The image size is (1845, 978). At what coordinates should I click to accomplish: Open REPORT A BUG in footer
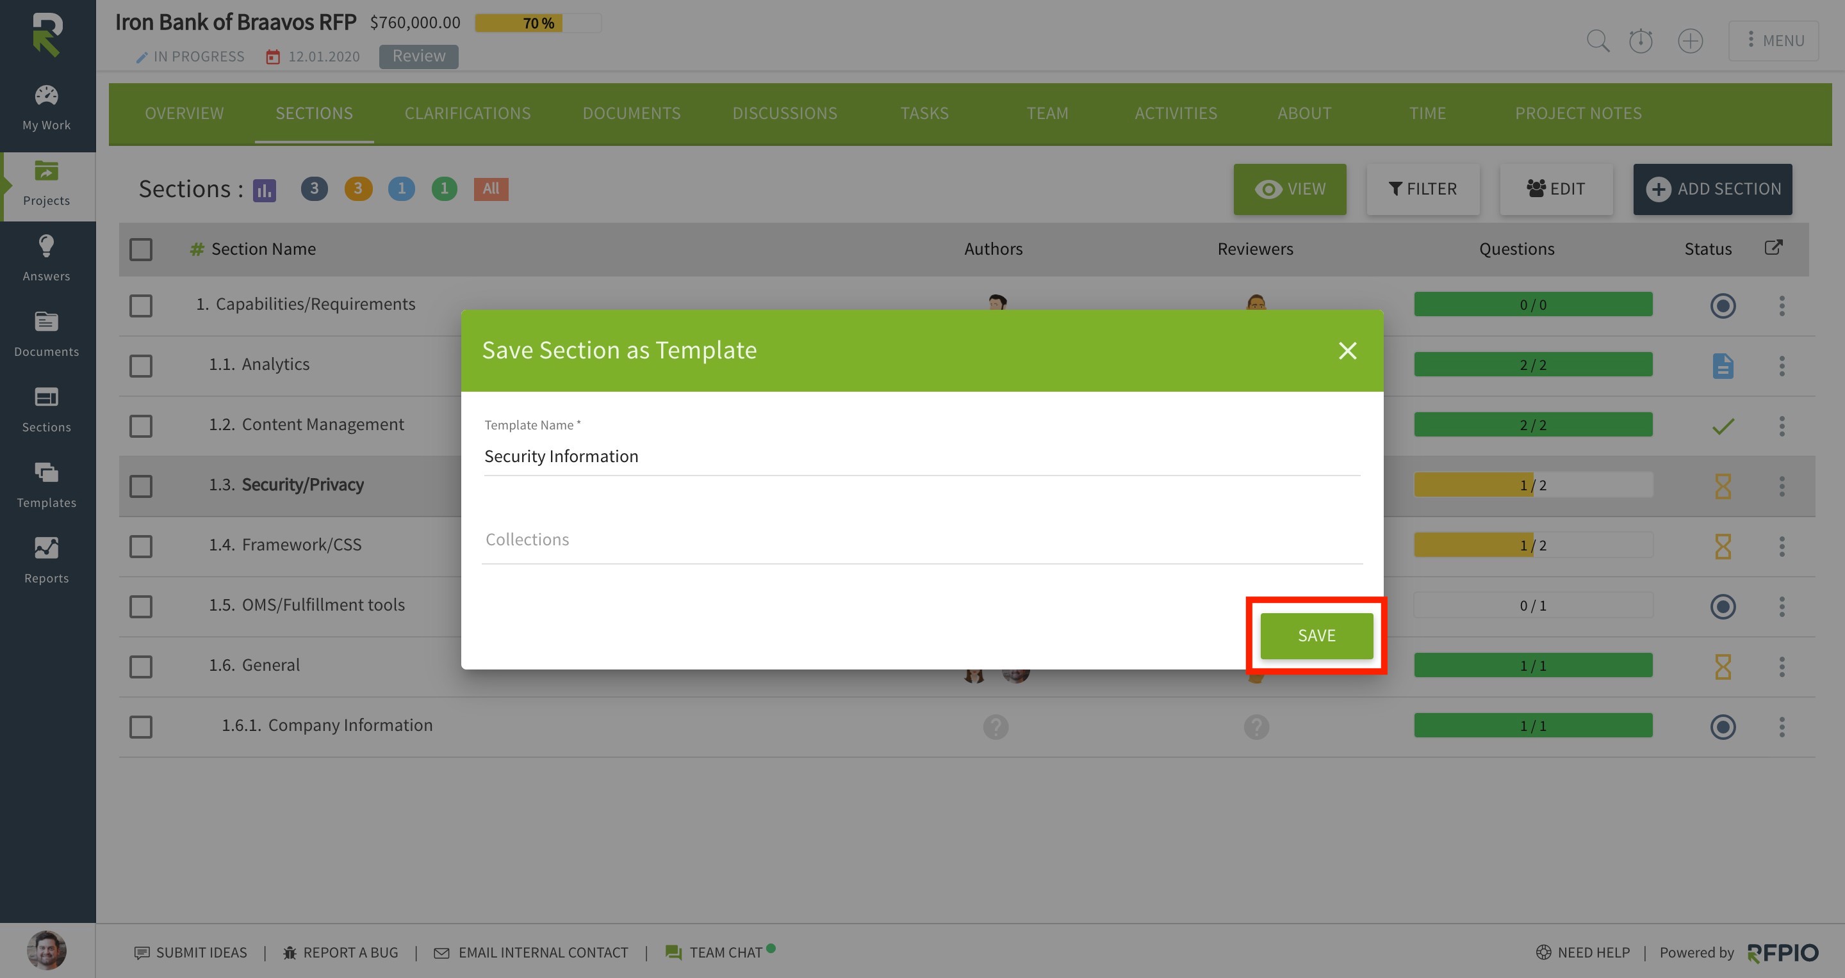point(340,952)
